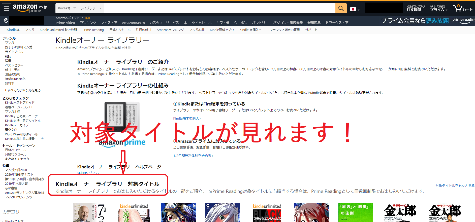Screen dimensions: 475x222
Task: Expand the Kindleオーナー ライブラリー search category dropdown
Action: [80, 8]
